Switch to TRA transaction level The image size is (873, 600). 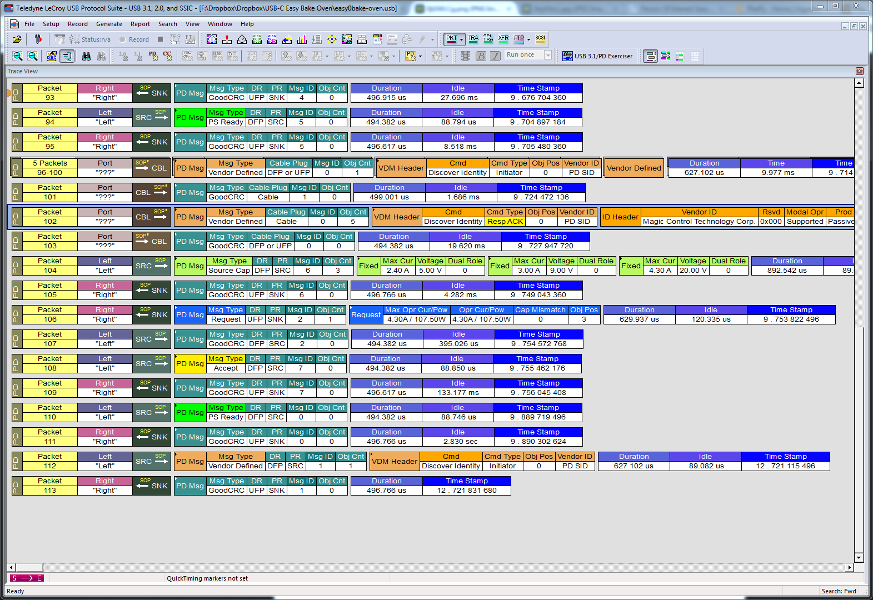click(x=473, y=39)
